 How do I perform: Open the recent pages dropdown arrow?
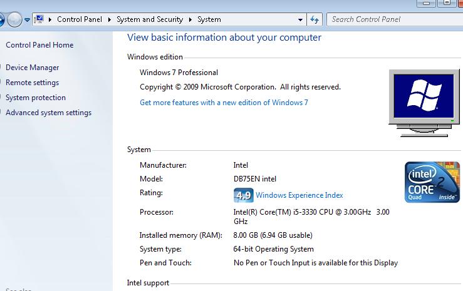point(27,20)
